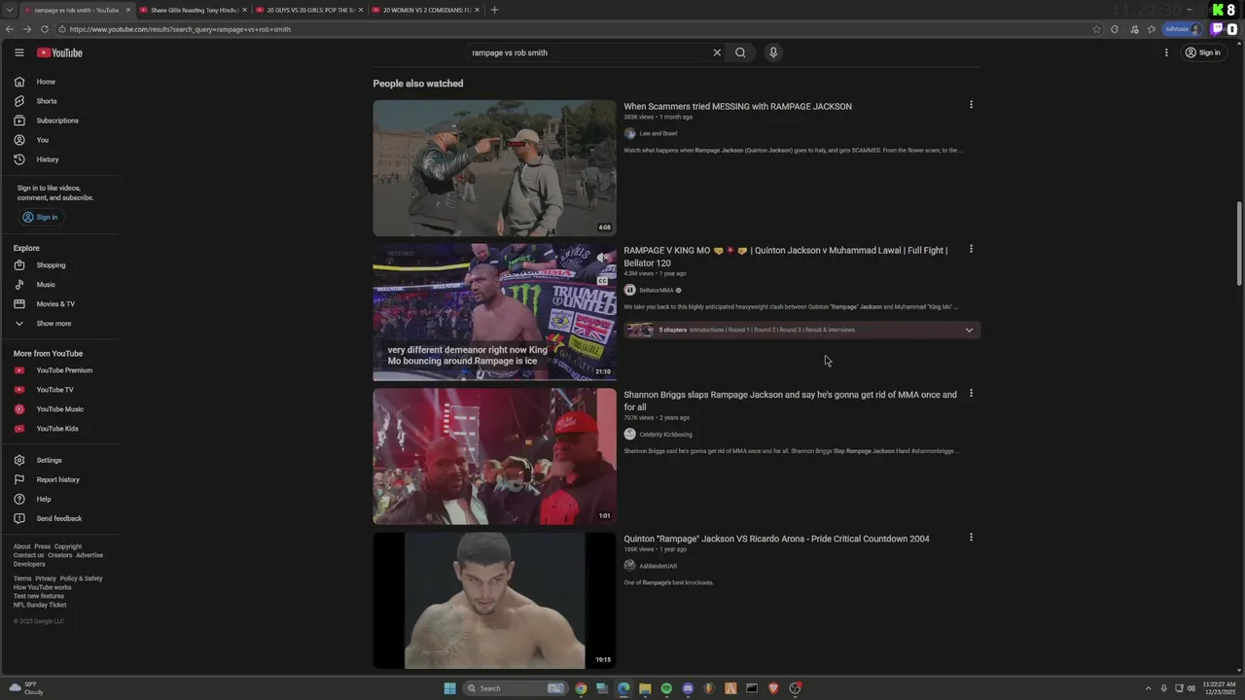Open the You section in sidebar

[42, 140]
